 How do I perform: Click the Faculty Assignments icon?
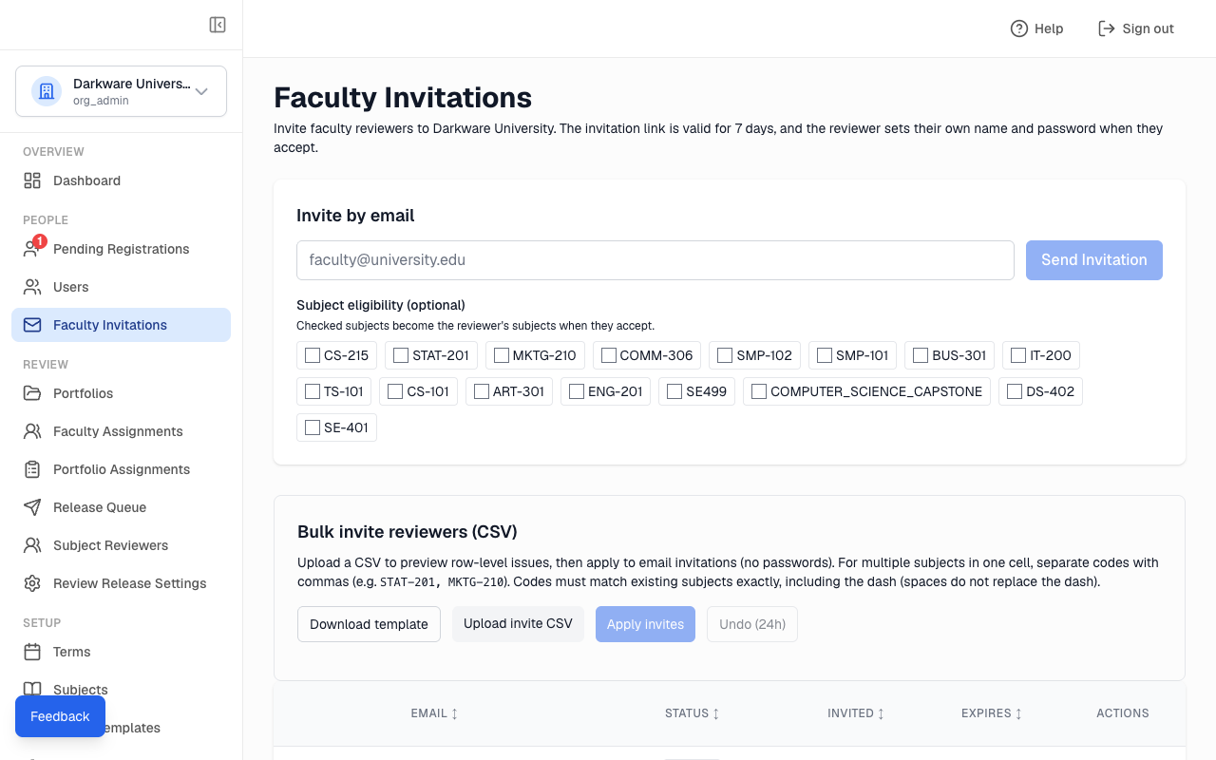[x=32, y=431]
